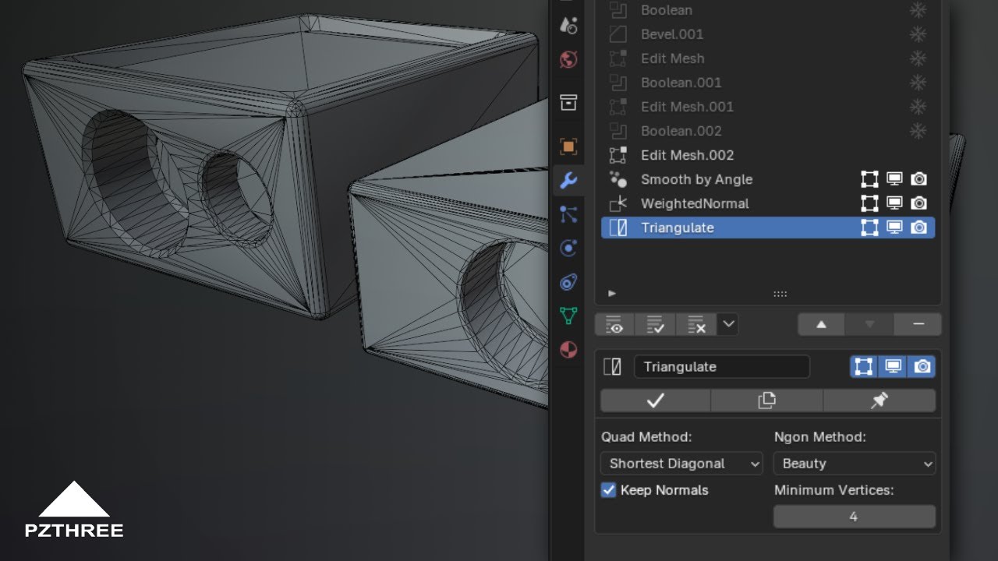Uncheck the Keep Normals checkbox
This screenshot has width=998, height=561.
609,490
